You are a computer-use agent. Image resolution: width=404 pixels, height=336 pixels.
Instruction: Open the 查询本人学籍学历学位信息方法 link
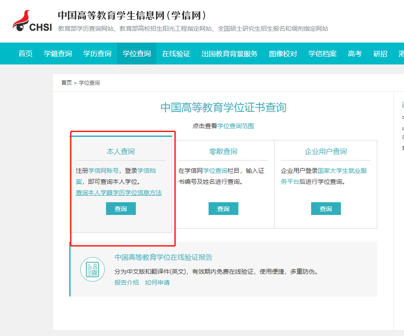click(x=119, y=193)
